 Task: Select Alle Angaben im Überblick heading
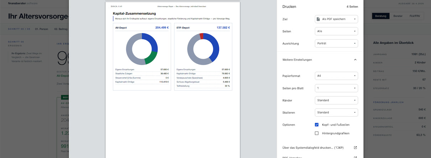pyautogui.click(x=393, y=43)
